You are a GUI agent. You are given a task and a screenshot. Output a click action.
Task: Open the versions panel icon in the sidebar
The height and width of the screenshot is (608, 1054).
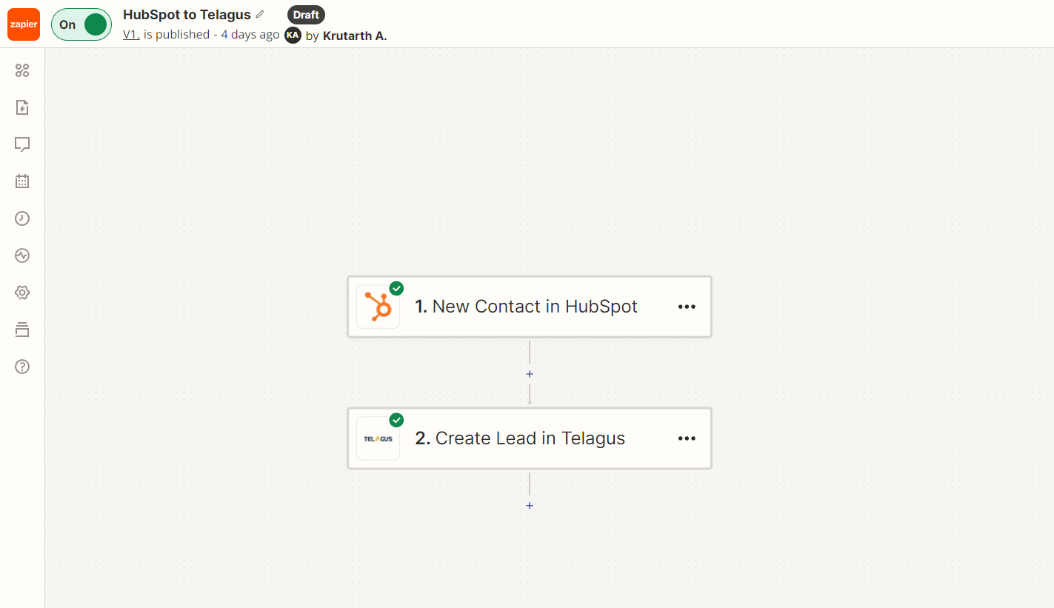pos(21,329)
